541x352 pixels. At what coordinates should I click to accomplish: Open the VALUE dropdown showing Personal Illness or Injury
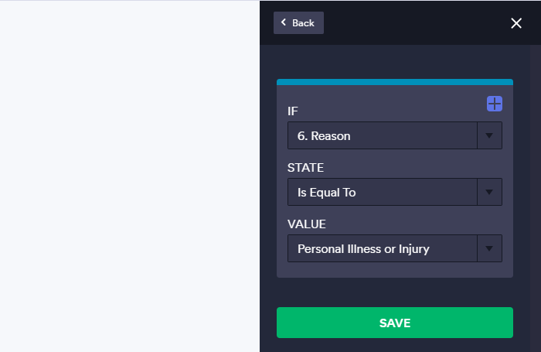383,249
